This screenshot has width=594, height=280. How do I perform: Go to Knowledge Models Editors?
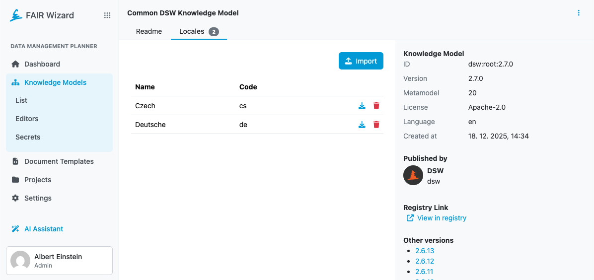(x=27, y=119)
